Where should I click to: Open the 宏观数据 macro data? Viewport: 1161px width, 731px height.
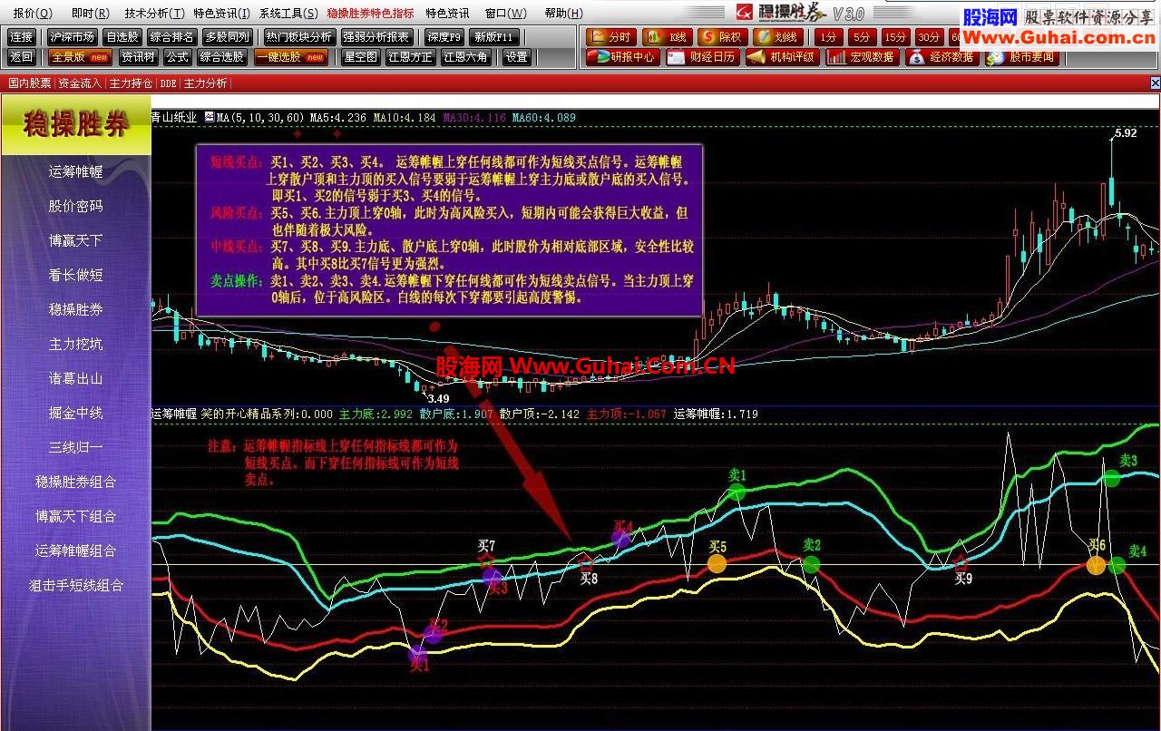click(x=862, y=57)
